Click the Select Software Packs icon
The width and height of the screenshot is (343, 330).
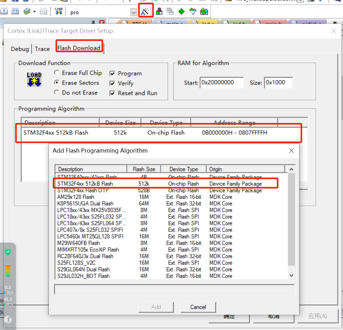pos(193,11)
